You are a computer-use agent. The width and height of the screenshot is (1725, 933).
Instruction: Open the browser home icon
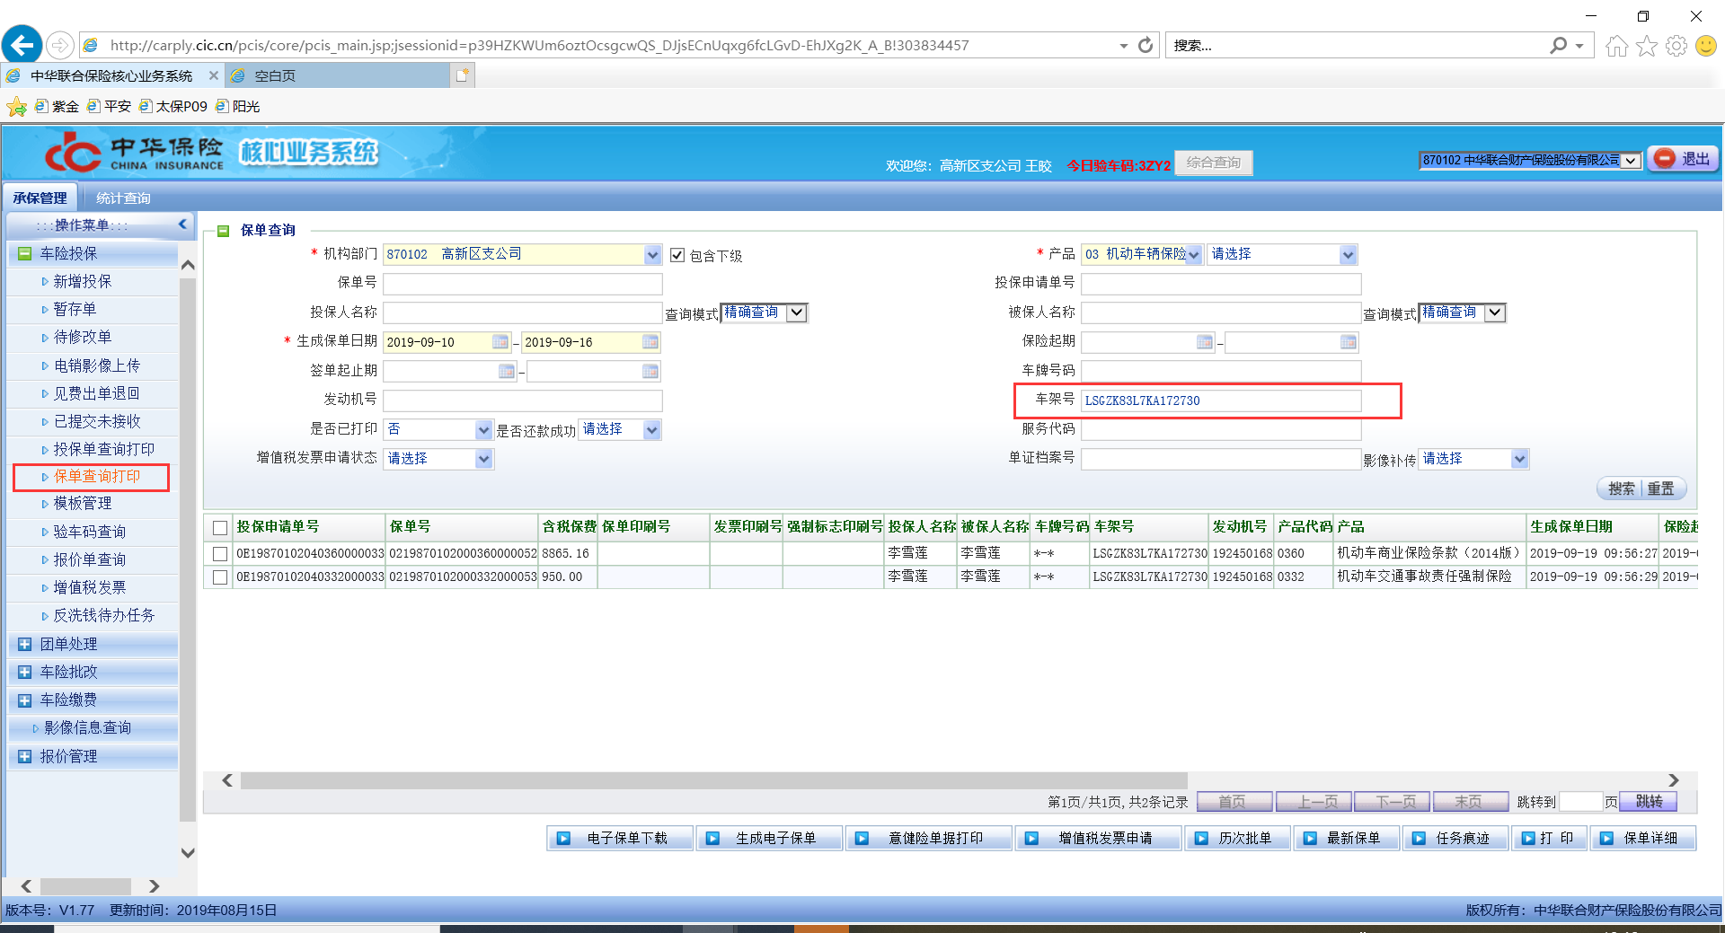[x=1616, y=46]
